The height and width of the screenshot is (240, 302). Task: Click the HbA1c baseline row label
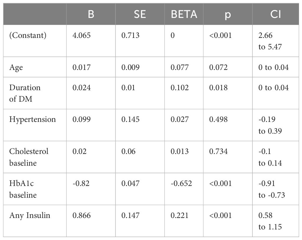[23, 189]
